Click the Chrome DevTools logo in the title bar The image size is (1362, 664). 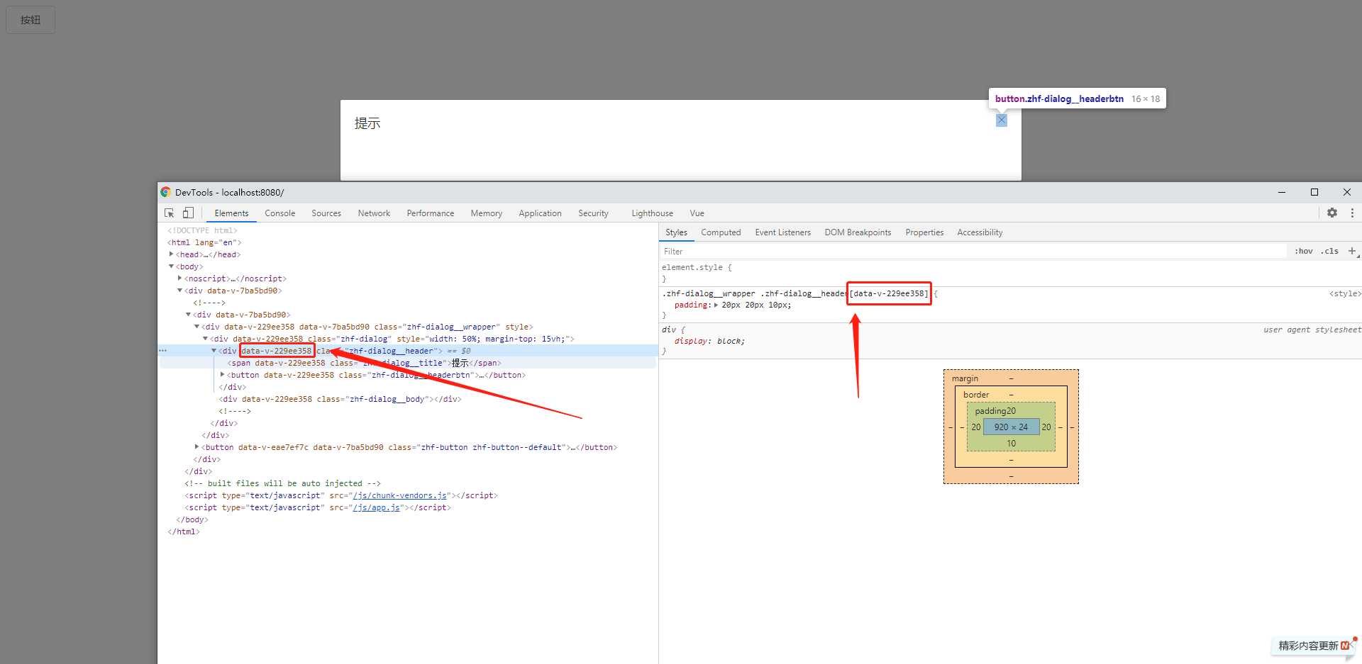(166, 192)
